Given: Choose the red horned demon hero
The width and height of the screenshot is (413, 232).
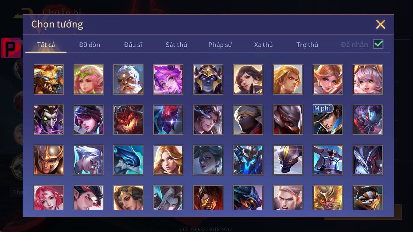Looking at the screenshot, I should tap(128, 120).
